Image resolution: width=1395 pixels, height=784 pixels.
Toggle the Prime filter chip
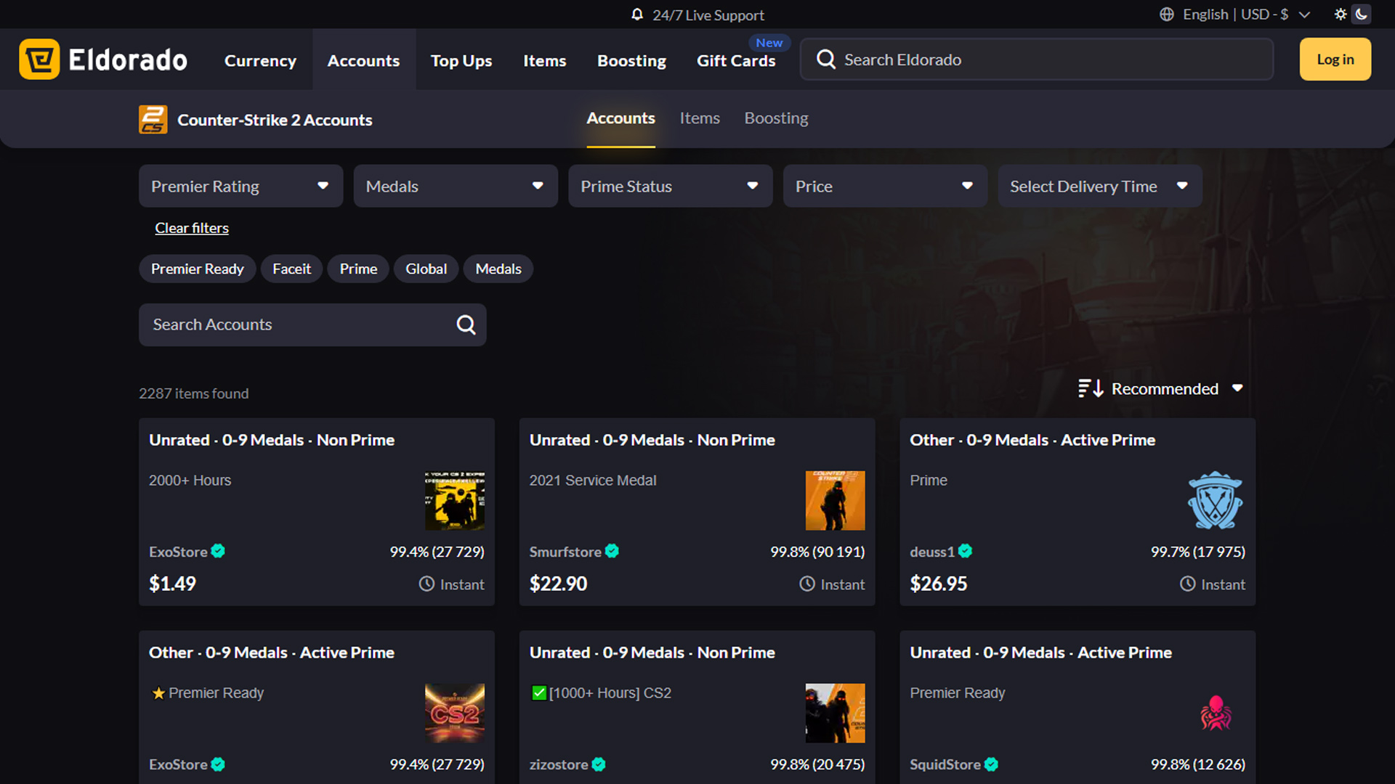pos(357,269)
